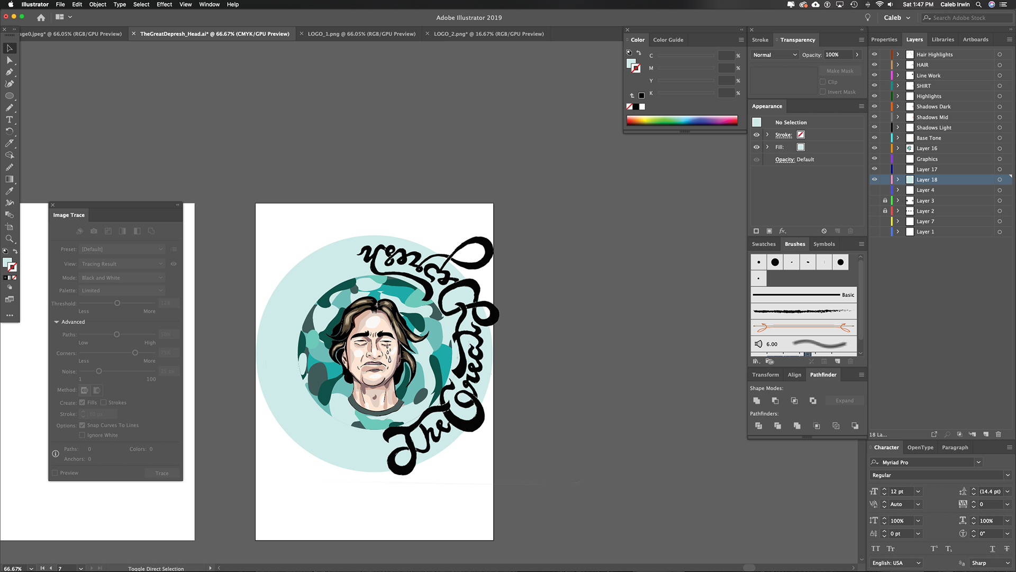Open the English: USA language dropdown
Screen dimensions: 1016x572
[897, 563]
